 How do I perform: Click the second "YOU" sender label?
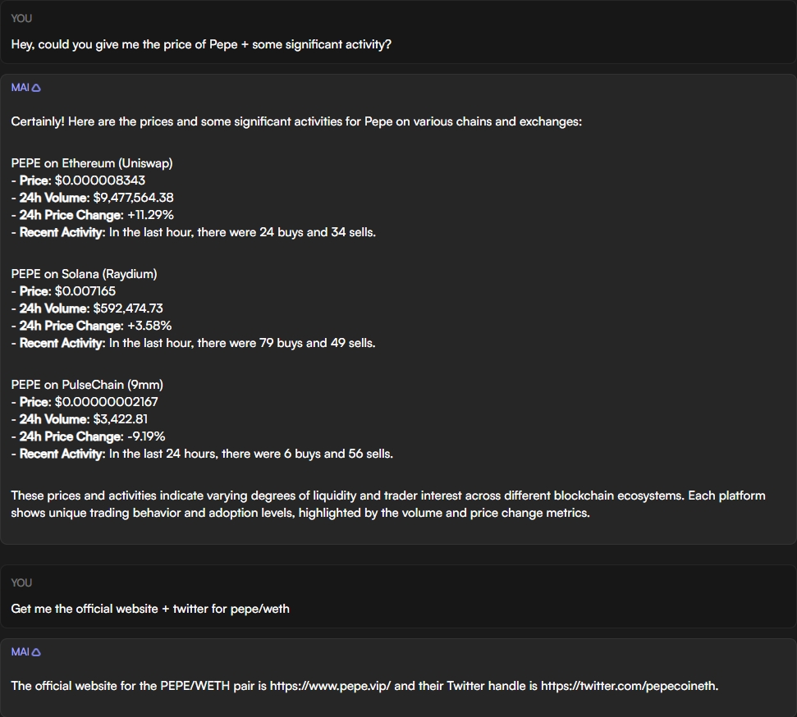[21, 582]
